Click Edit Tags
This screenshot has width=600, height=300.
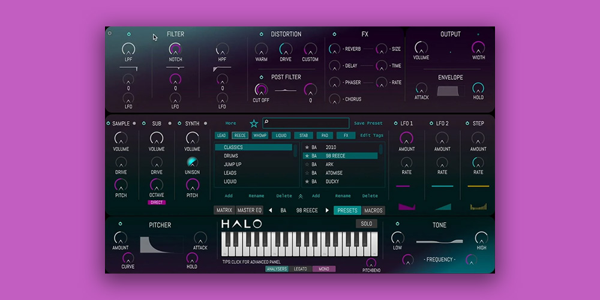tap(371, 135)
